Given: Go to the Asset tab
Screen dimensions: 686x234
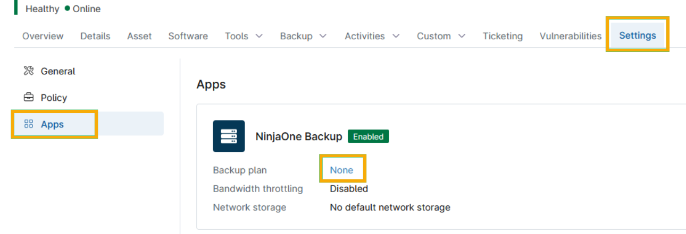Looking at the screenshot, I should click(x=139, y=36).
